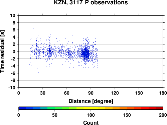Image resolution: width=167 pixels, height=125 pixels.
Task: Select the 'Time residual [s]' y-axis label
Action: pos(2,51)
